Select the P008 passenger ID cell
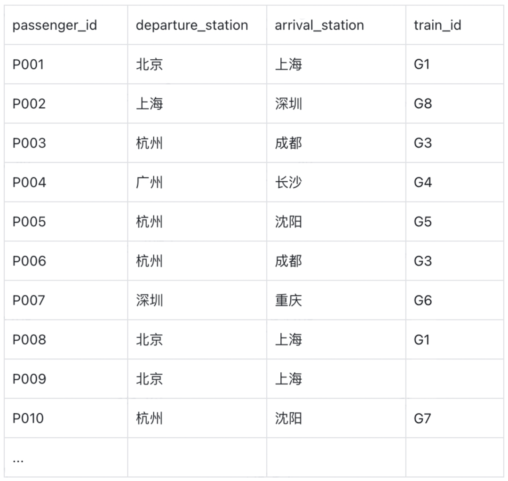Screen dimensions: 508x481 [29, 340]
